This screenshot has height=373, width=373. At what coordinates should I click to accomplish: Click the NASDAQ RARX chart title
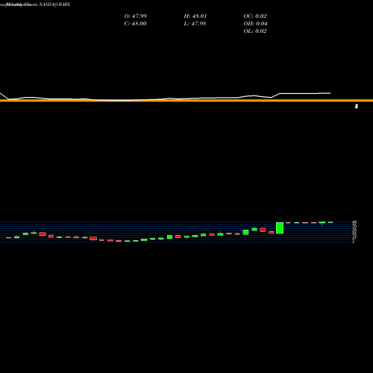[x=54, y=4]
